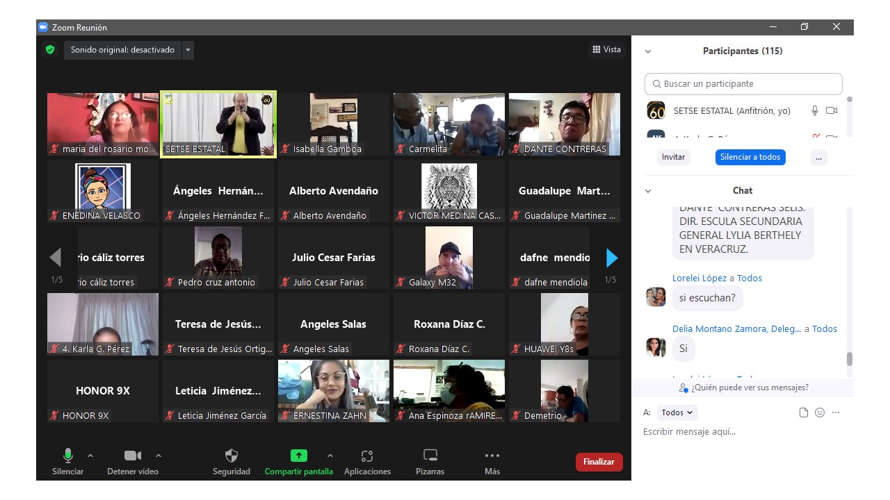Open the Aplicaciones icon
The image size is (890, 500).
click(367, 456)
